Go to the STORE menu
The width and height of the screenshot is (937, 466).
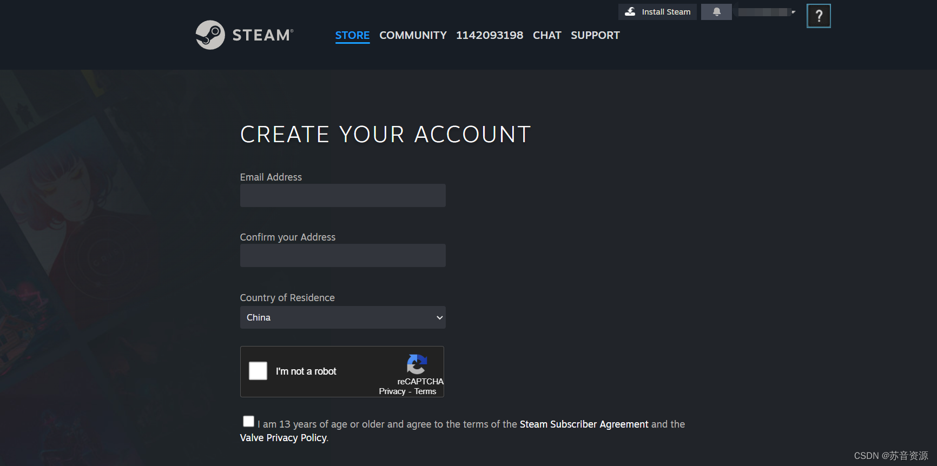click(x=352, y=35)
